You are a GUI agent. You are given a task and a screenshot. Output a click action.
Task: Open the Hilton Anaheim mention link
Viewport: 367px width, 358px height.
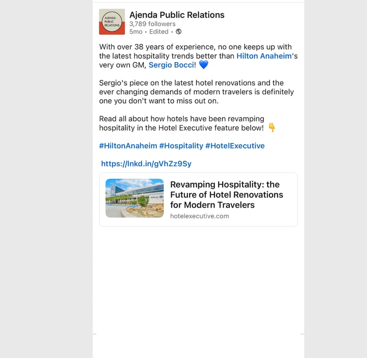264,56
